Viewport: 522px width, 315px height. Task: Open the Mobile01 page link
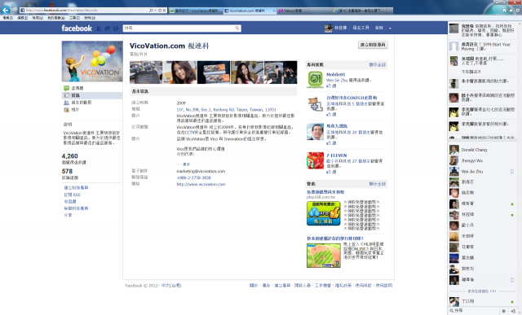[335, 75]
